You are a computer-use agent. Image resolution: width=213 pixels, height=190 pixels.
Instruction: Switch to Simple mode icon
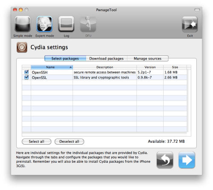(x=23, y=24)
